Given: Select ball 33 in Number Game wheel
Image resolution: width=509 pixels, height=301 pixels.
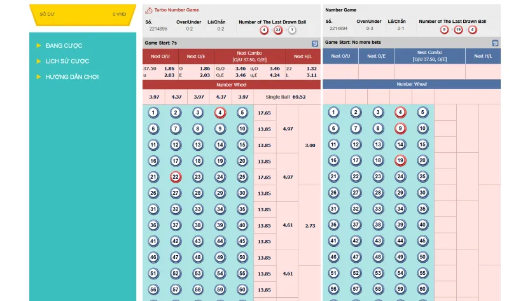Looking at the screenshot, I should (x=378, y=209).
